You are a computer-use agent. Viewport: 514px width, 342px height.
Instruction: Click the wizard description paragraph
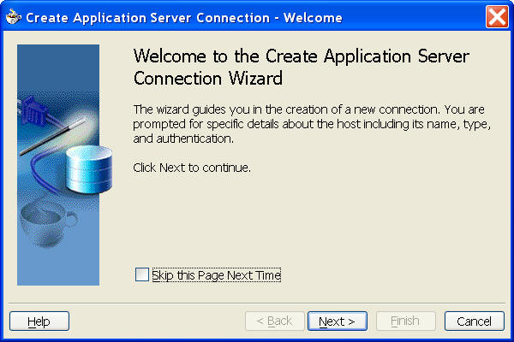pos(312,124)
